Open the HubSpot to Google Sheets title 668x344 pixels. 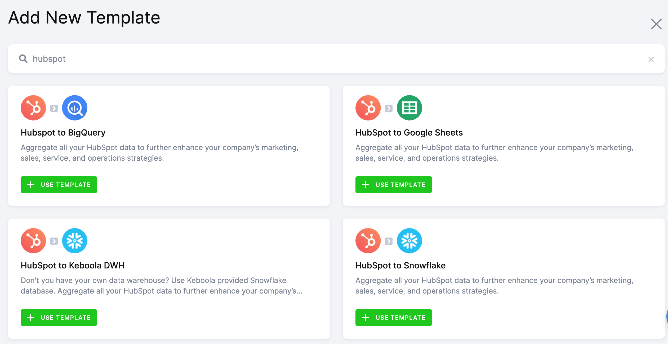(409, 132)
